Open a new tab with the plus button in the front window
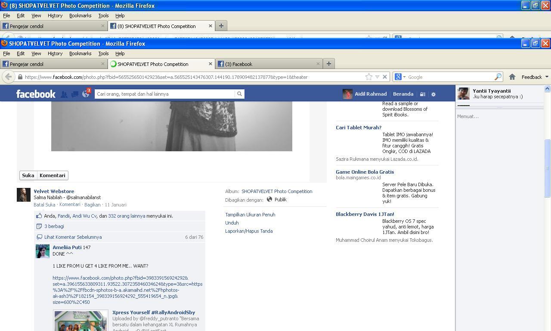 (328, 64)
